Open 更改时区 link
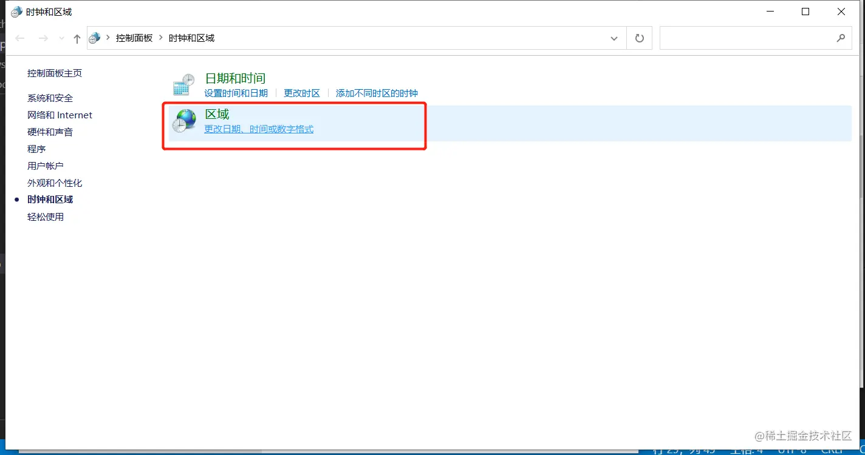 302,93
